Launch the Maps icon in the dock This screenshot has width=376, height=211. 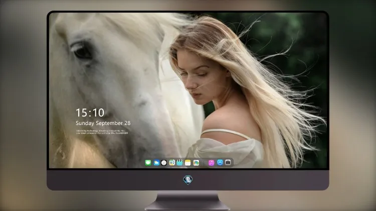(172, 163)
